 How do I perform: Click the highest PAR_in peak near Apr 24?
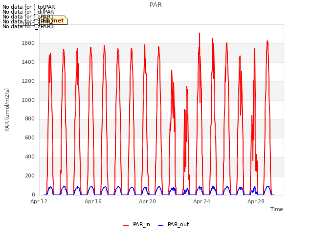[x=200, y=34]
